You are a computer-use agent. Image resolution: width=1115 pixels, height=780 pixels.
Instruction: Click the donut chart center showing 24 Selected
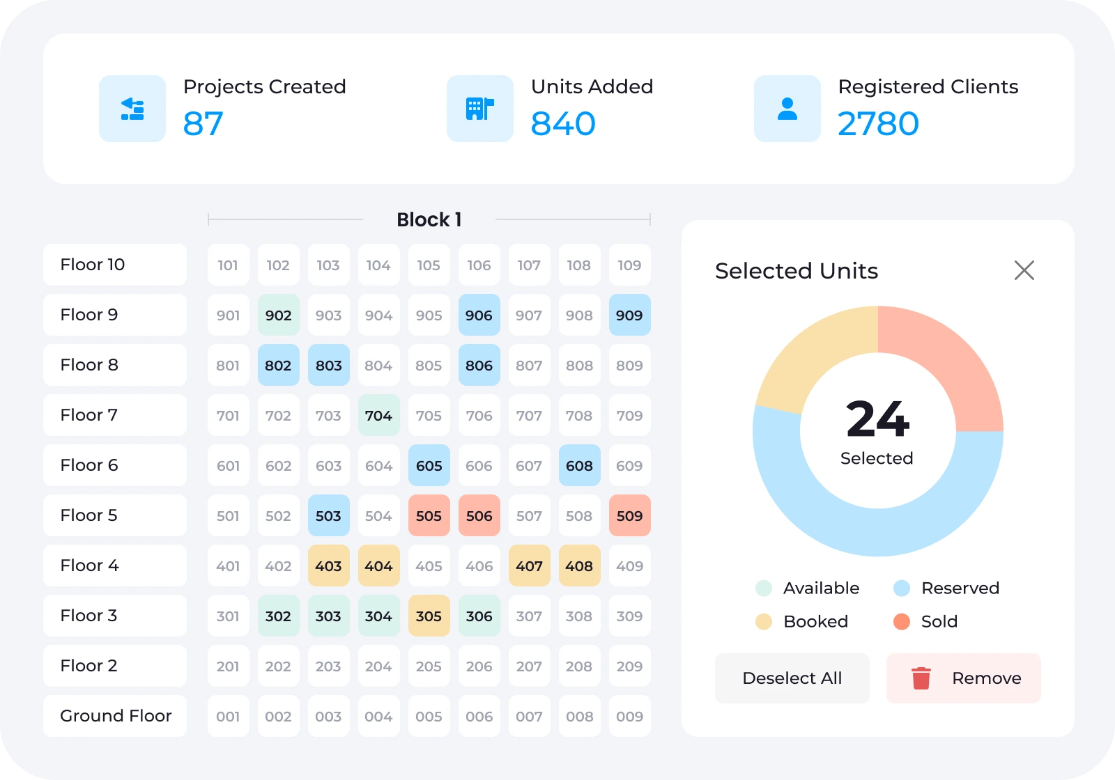(877, 431)
